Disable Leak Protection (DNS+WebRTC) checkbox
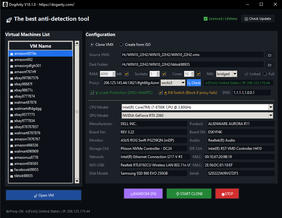 [92, 93]
